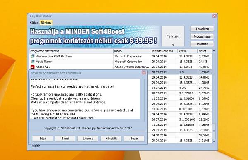Screen dimensions: 248x160
Task: Click version 5.1.30514.0 cell
Action: [x=187, y=119]
